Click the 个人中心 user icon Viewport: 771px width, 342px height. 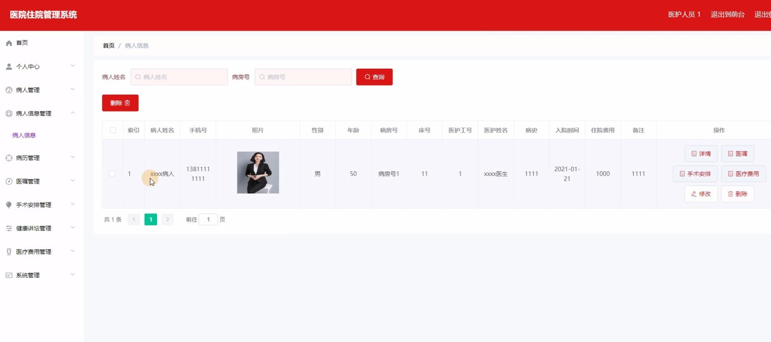click(x=9, y=66)
